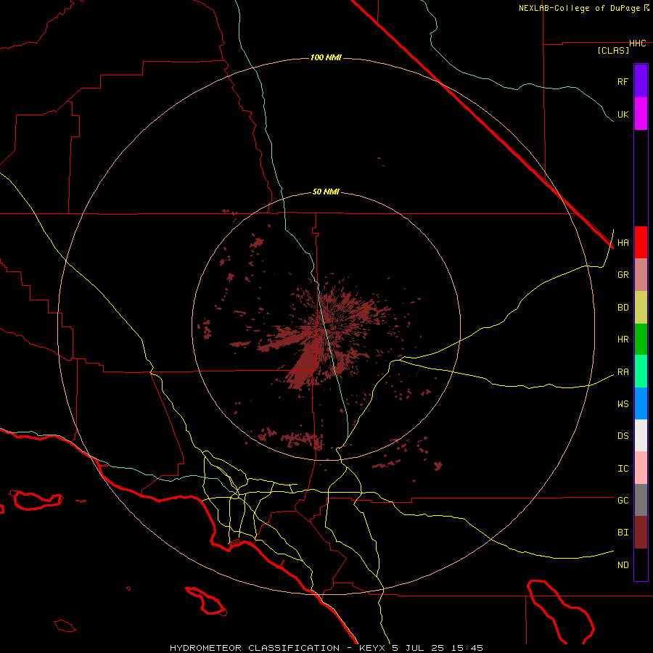Click the RF legend label
The height and width of the screenshot is (653, 653).
click(623, 81)
